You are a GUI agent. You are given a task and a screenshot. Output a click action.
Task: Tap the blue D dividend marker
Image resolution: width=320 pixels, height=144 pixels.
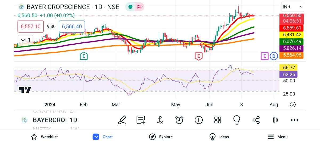point(274,56)
